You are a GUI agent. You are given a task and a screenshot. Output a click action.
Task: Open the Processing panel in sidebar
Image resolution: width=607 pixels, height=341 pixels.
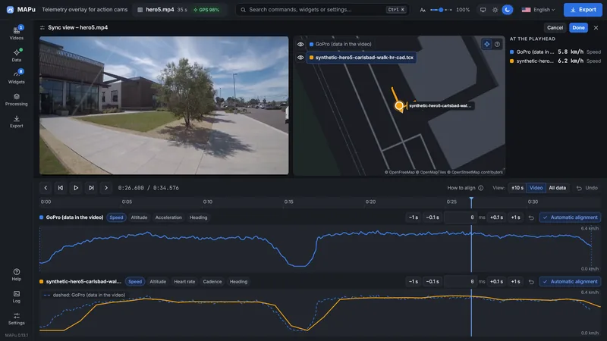(16, 99)
